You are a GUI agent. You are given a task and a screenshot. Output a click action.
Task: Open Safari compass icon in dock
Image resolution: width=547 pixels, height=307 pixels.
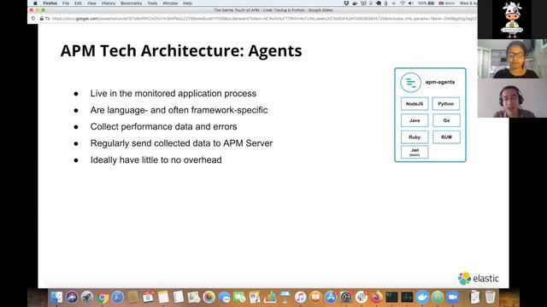(x=118, y=298)
